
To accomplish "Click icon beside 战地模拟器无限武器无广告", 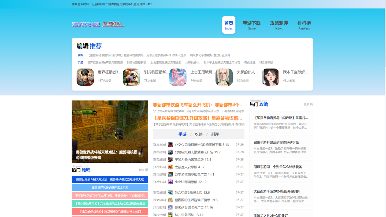I will pos(170,152).
